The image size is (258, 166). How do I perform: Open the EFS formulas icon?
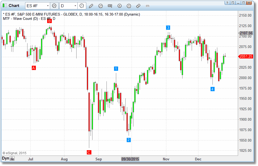click(x=147, y=6)
